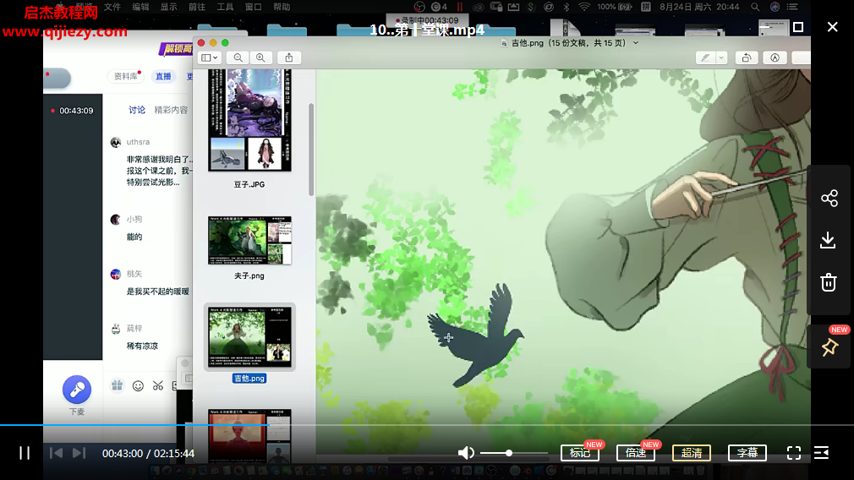The height and width of the screenshot is (480, 854).
Task: Select Preview markup pen tool
Action: (x=706, y=57)
